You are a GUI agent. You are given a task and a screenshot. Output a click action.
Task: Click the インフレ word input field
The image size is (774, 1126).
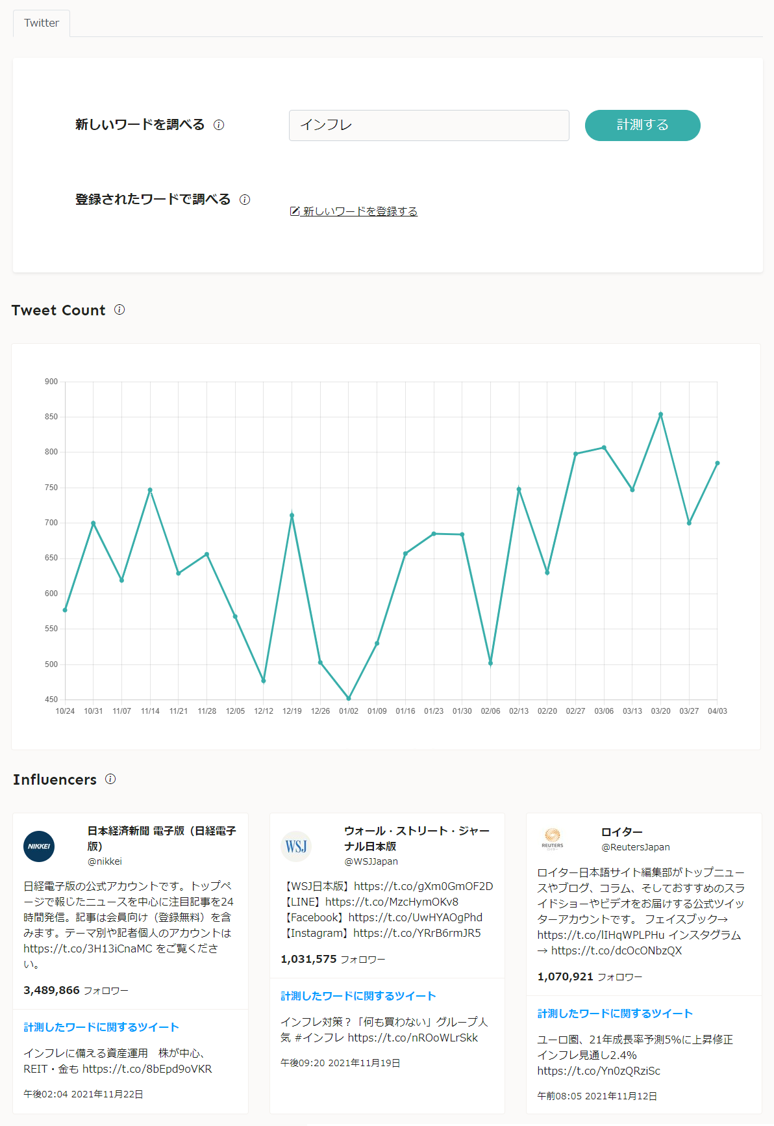(429, 125)
